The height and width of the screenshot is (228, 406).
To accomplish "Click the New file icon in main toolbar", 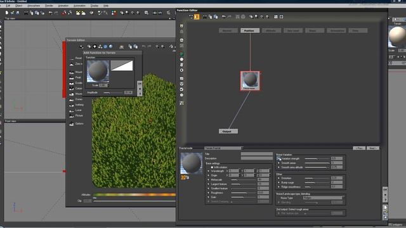I will pos(7,13).
